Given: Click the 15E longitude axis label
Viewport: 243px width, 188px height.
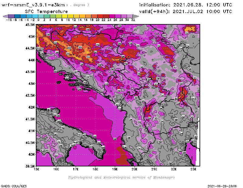Looking at the screenshot, I should coord(36,169).
